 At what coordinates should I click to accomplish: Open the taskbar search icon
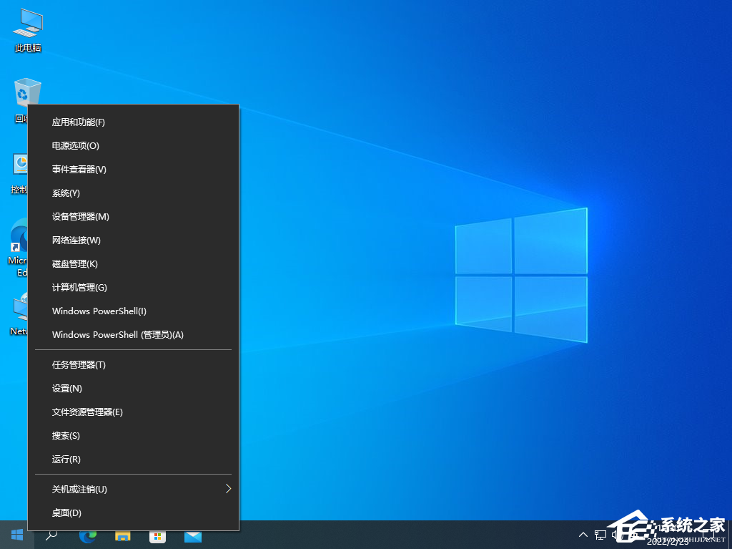51,535
